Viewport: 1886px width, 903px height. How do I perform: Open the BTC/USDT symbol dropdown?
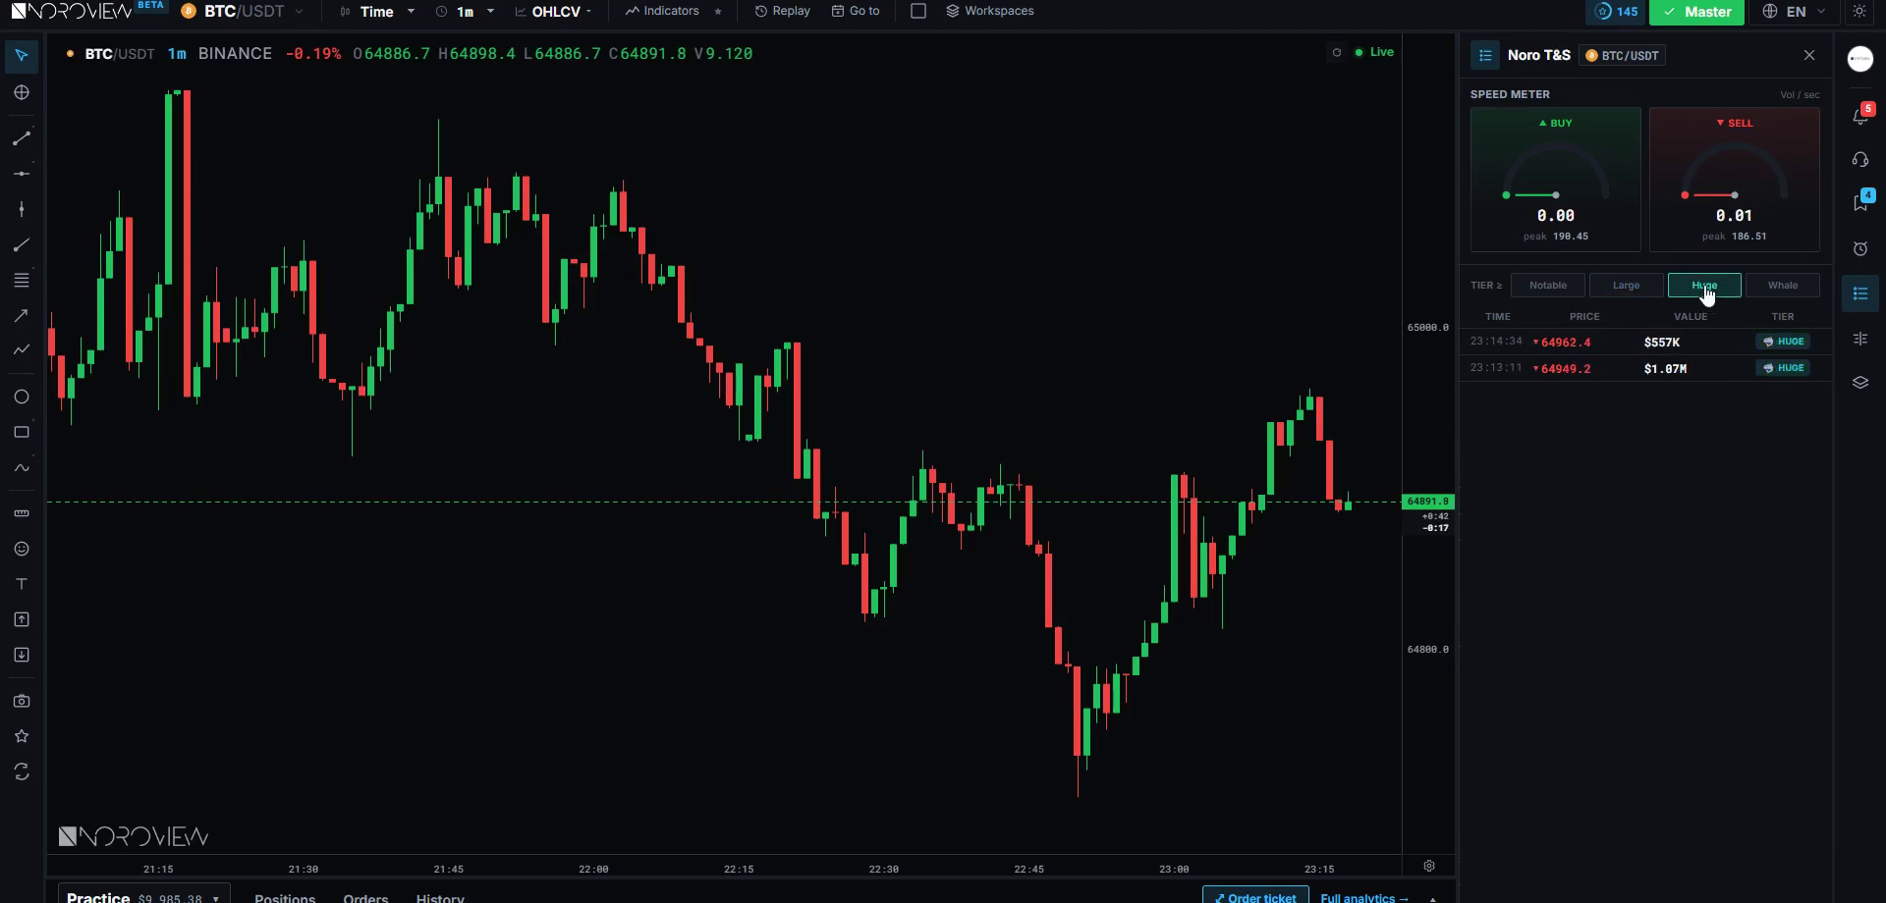(243, 11)
